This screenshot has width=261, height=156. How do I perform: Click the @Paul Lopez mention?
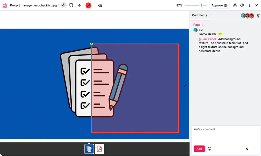(x=207, y=39)
